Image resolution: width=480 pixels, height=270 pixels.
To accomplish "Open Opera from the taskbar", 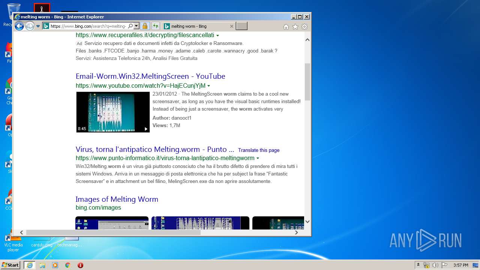I will (x=80, y=265).
